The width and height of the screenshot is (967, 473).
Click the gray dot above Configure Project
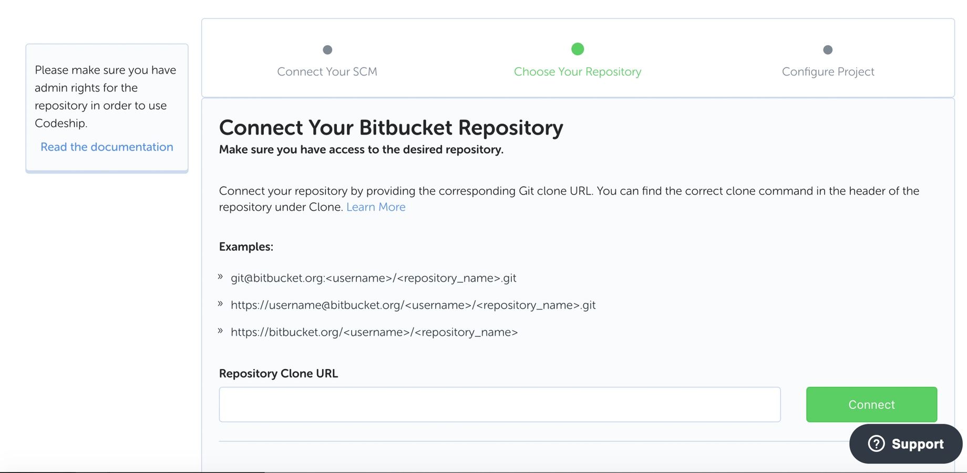coord(828,50)
